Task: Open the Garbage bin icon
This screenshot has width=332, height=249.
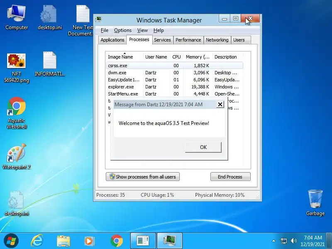Action: coord(315,203)
